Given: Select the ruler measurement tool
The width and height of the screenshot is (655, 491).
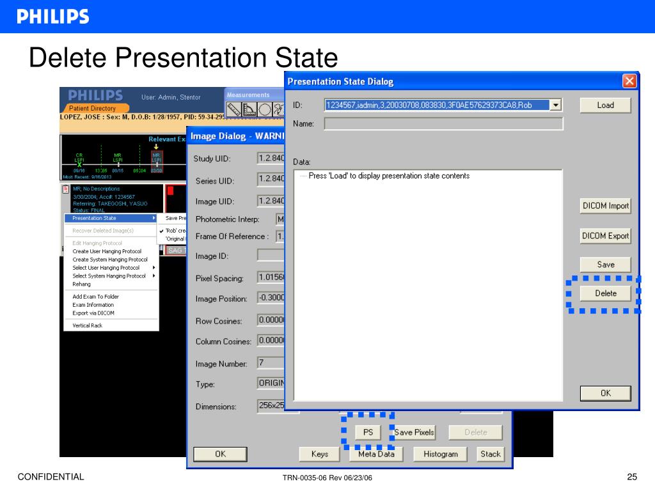Looking at the screenshot, I should tap(233, 109).
